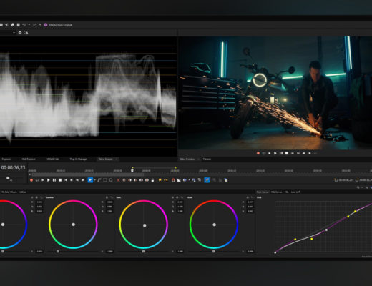Image resolution: width=372 pixels, height=286 pixels.
Task: Go to end under video preview
Action: (x=298, y=153)
